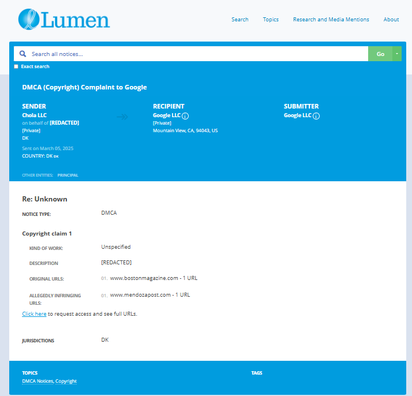This screenshot has width=412, height=396.
Task: Open the DMCA Notices topic link
Action: [x=38, y=381]
